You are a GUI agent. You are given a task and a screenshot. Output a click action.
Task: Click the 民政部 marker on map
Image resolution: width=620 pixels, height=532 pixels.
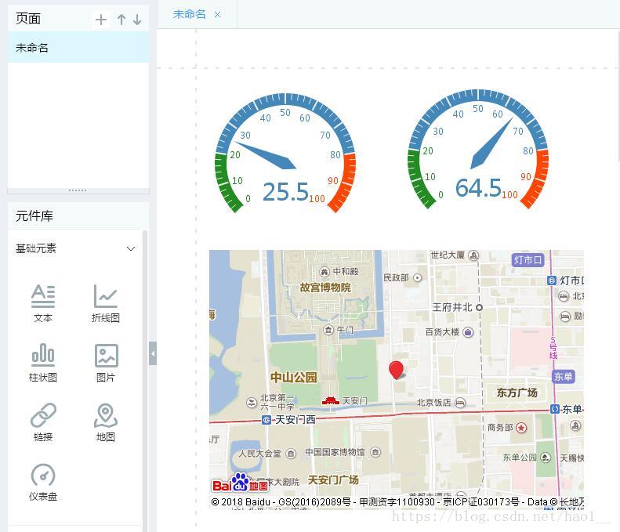pyautogui.click(x=418, y=278)
